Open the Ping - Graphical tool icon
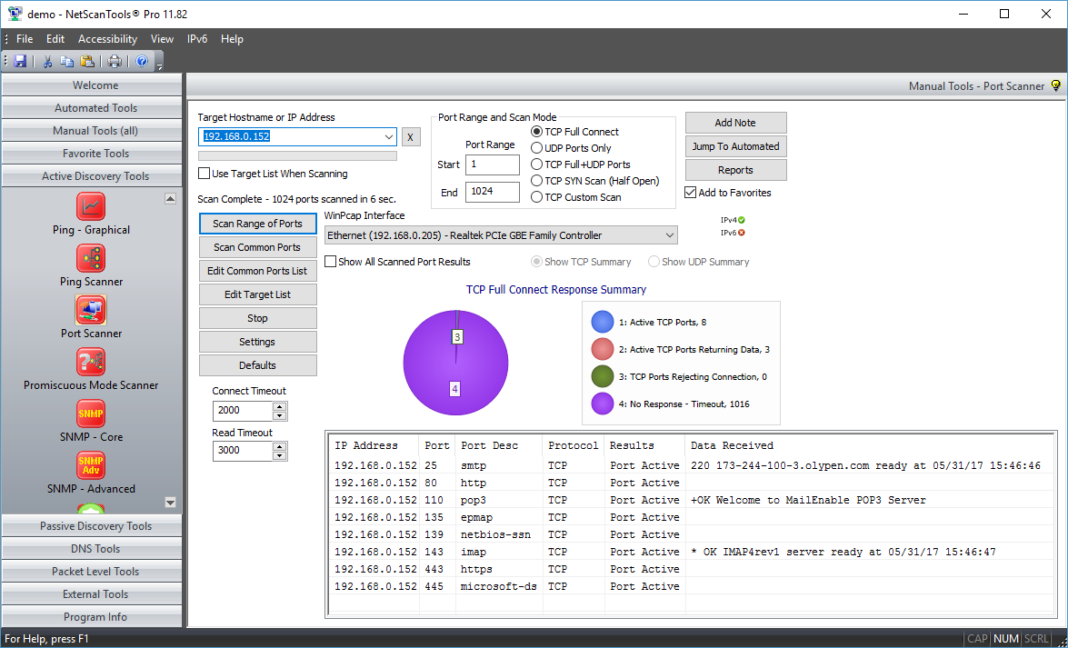Image resolution: width=1068 pixels, height=648 pixels. coord(91,206)
